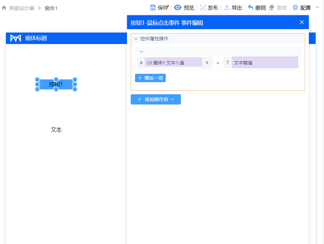Viewport: 324px width, 244px height.
Task: Open 预览 preview with the eye icon
Action: [177, 8]
